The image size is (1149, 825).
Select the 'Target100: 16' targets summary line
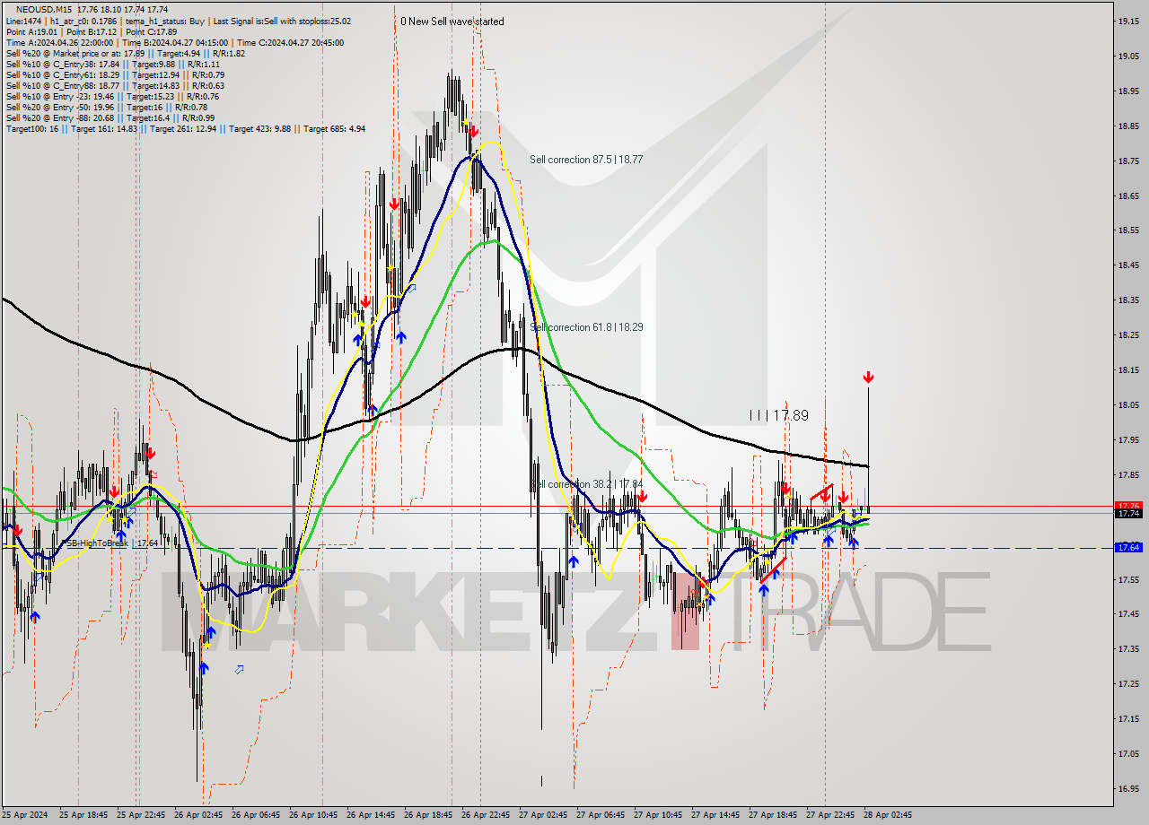185,128
